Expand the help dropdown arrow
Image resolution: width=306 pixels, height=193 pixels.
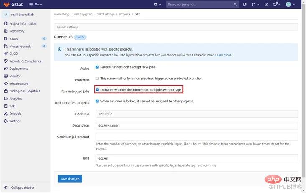(x=280, y=4)
